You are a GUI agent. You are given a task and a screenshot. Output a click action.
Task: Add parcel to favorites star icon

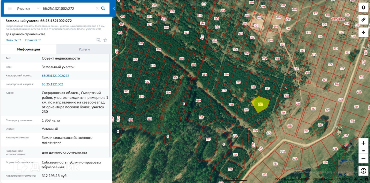[105, 40]
